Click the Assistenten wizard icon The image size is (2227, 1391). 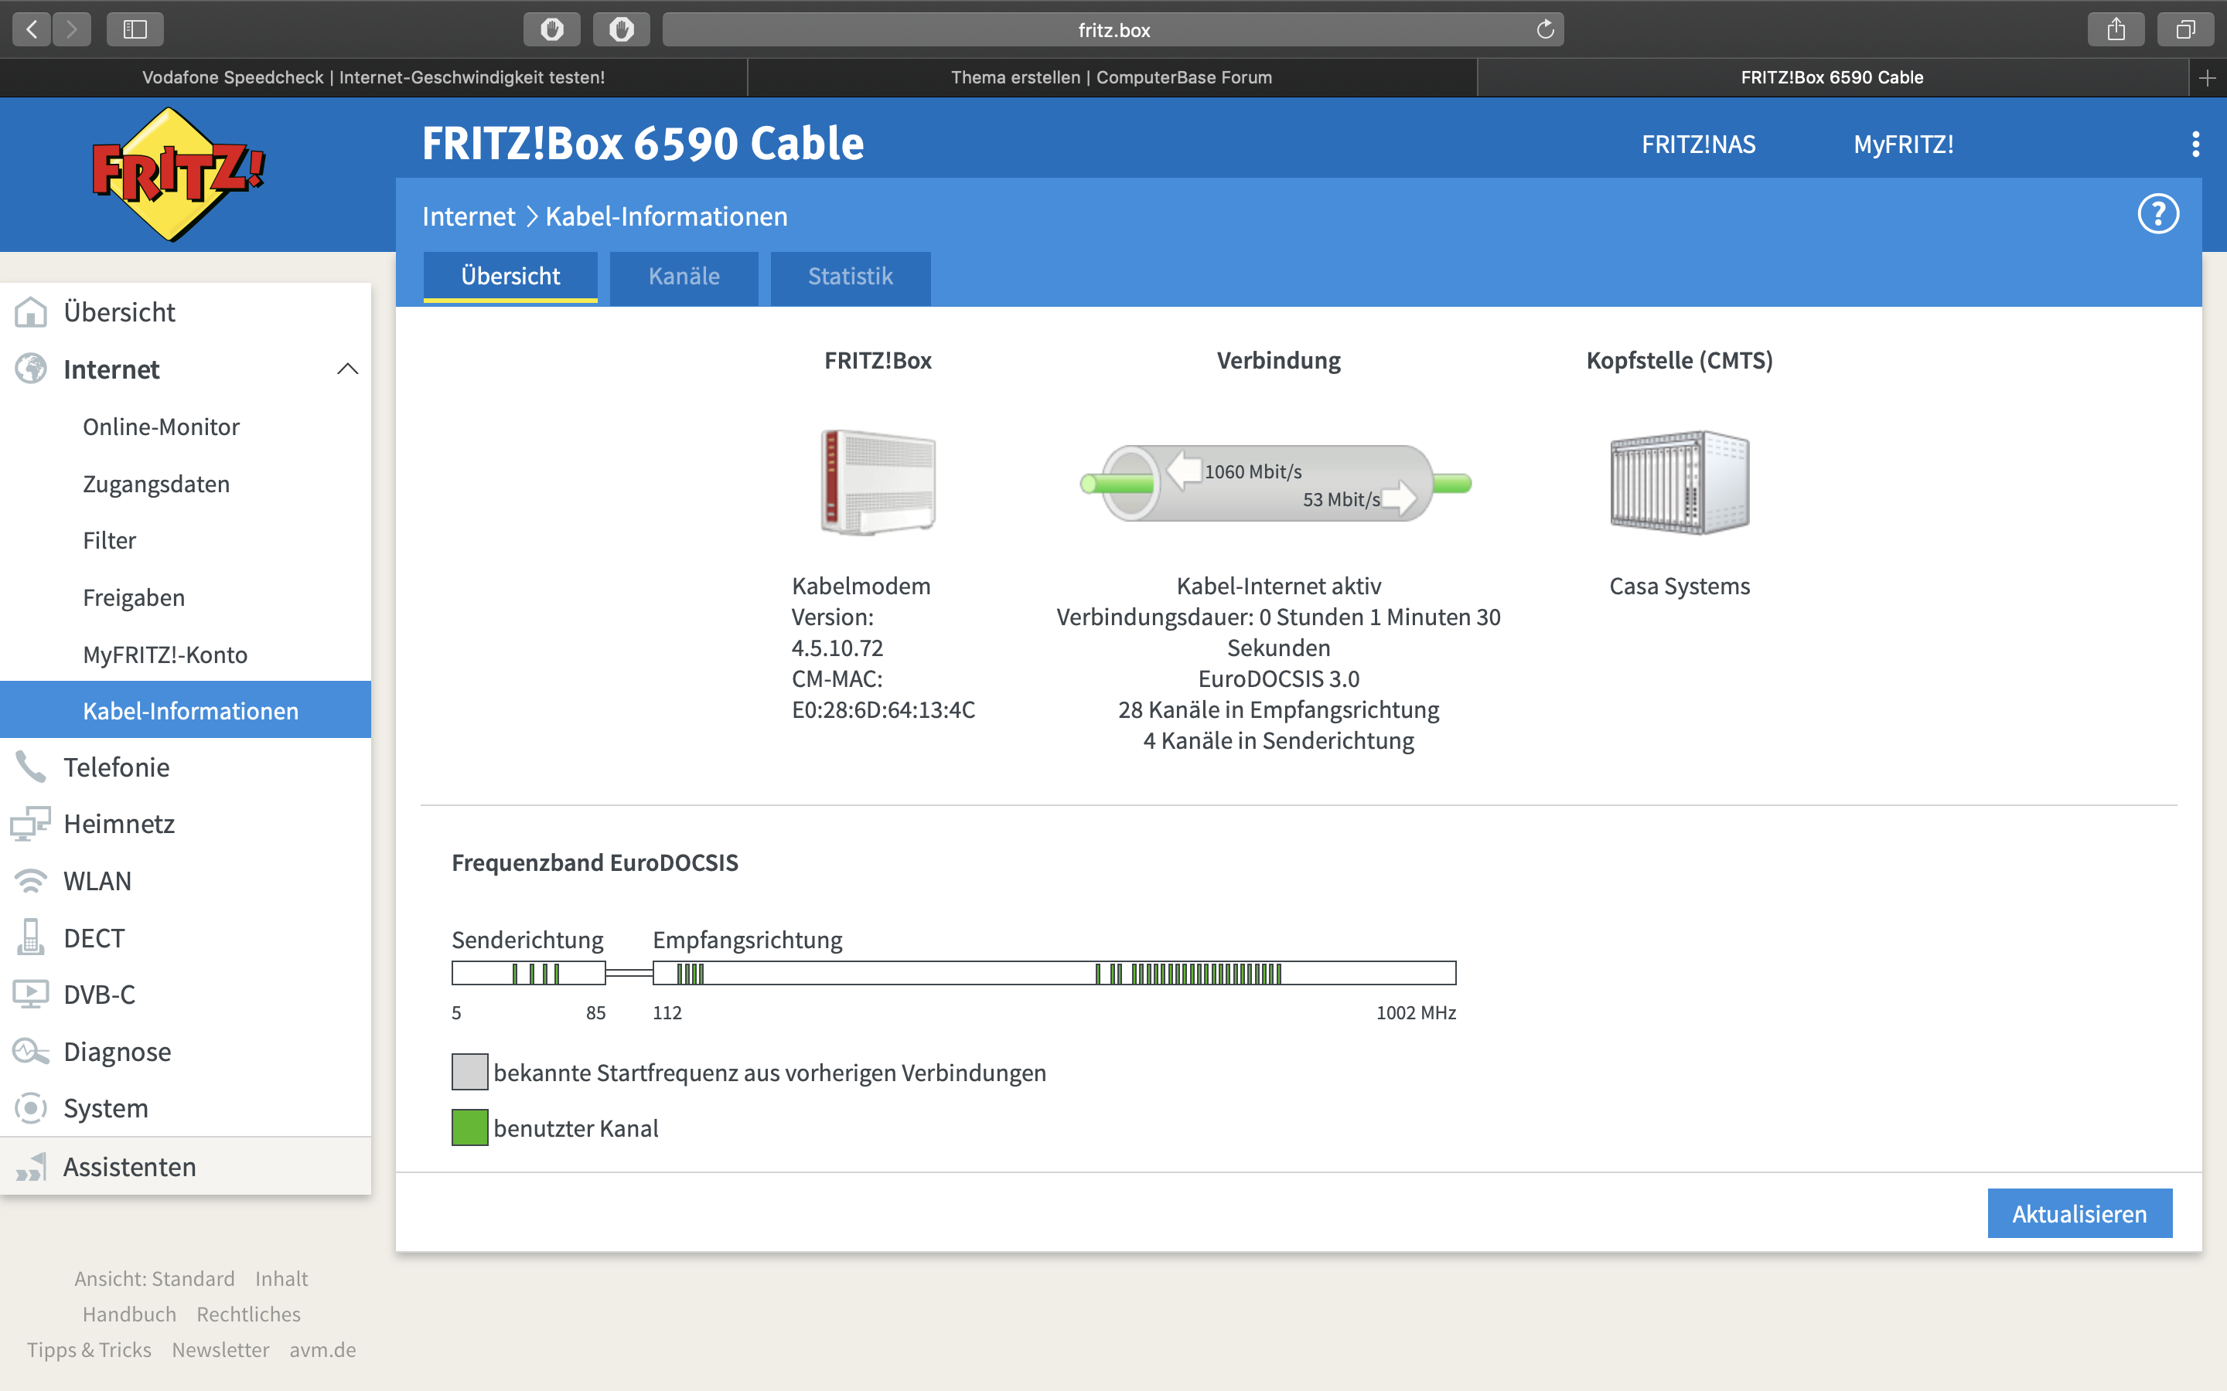click(x=30, y=1167)
